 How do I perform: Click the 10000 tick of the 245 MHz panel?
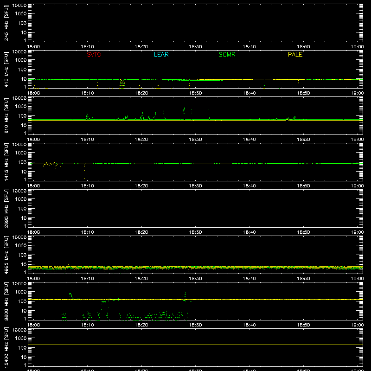pos(19,6)
